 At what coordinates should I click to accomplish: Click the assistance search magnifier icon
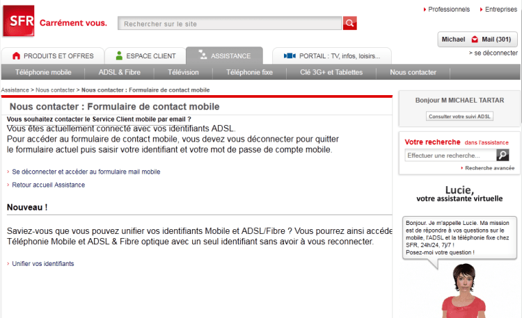(503, 155)
